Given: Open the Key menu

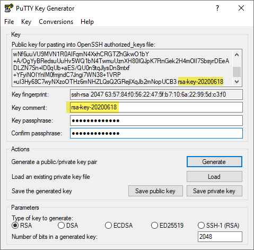Looking at the screenshot, I should tap(26, 22).
